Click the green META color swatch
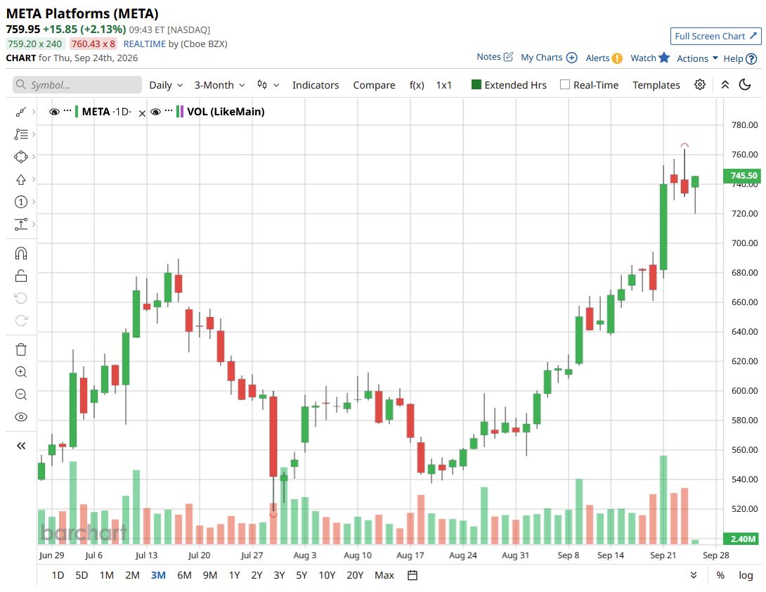 click(x=77, y=112)
